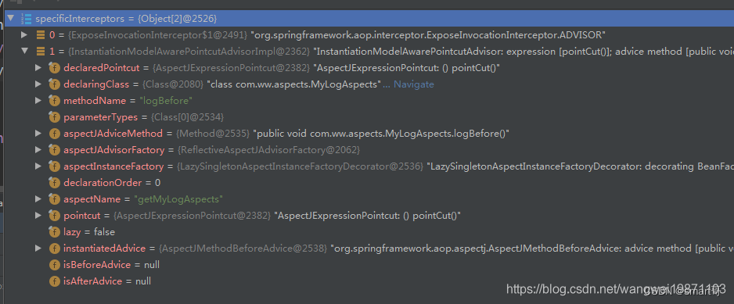The image size is (734, 304).
Task: Expand the aspectName field
Action: pos(38,198)
